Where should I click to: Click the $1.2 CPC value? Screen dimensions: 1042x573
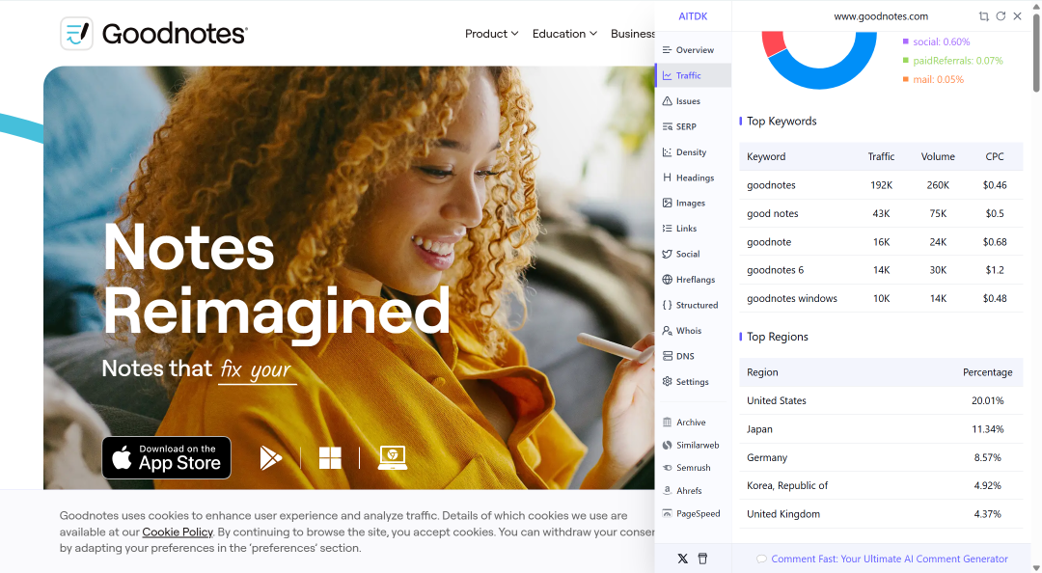tap(995, 270)
